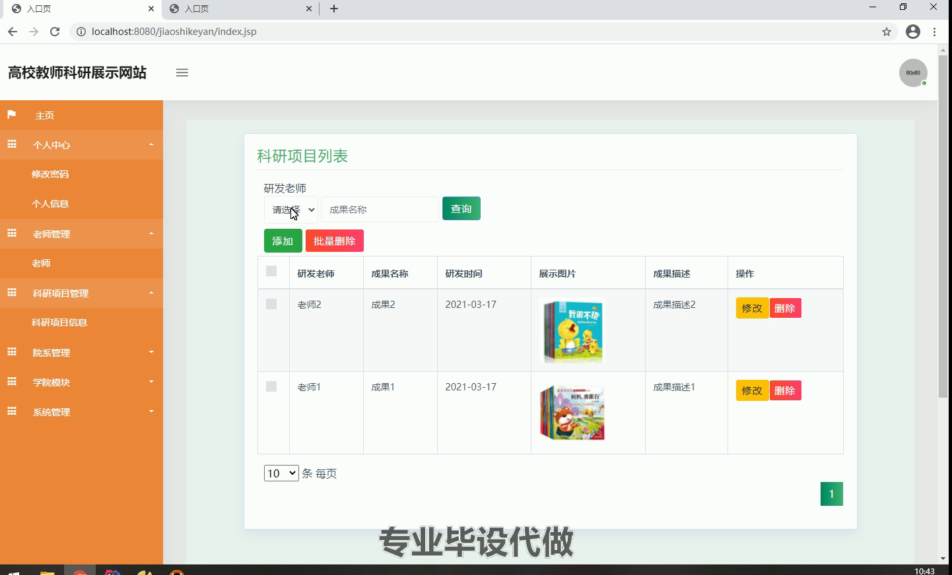952x575 pixels.
Task: Click the green 添加 button
Action: click(x=283, y=241)
